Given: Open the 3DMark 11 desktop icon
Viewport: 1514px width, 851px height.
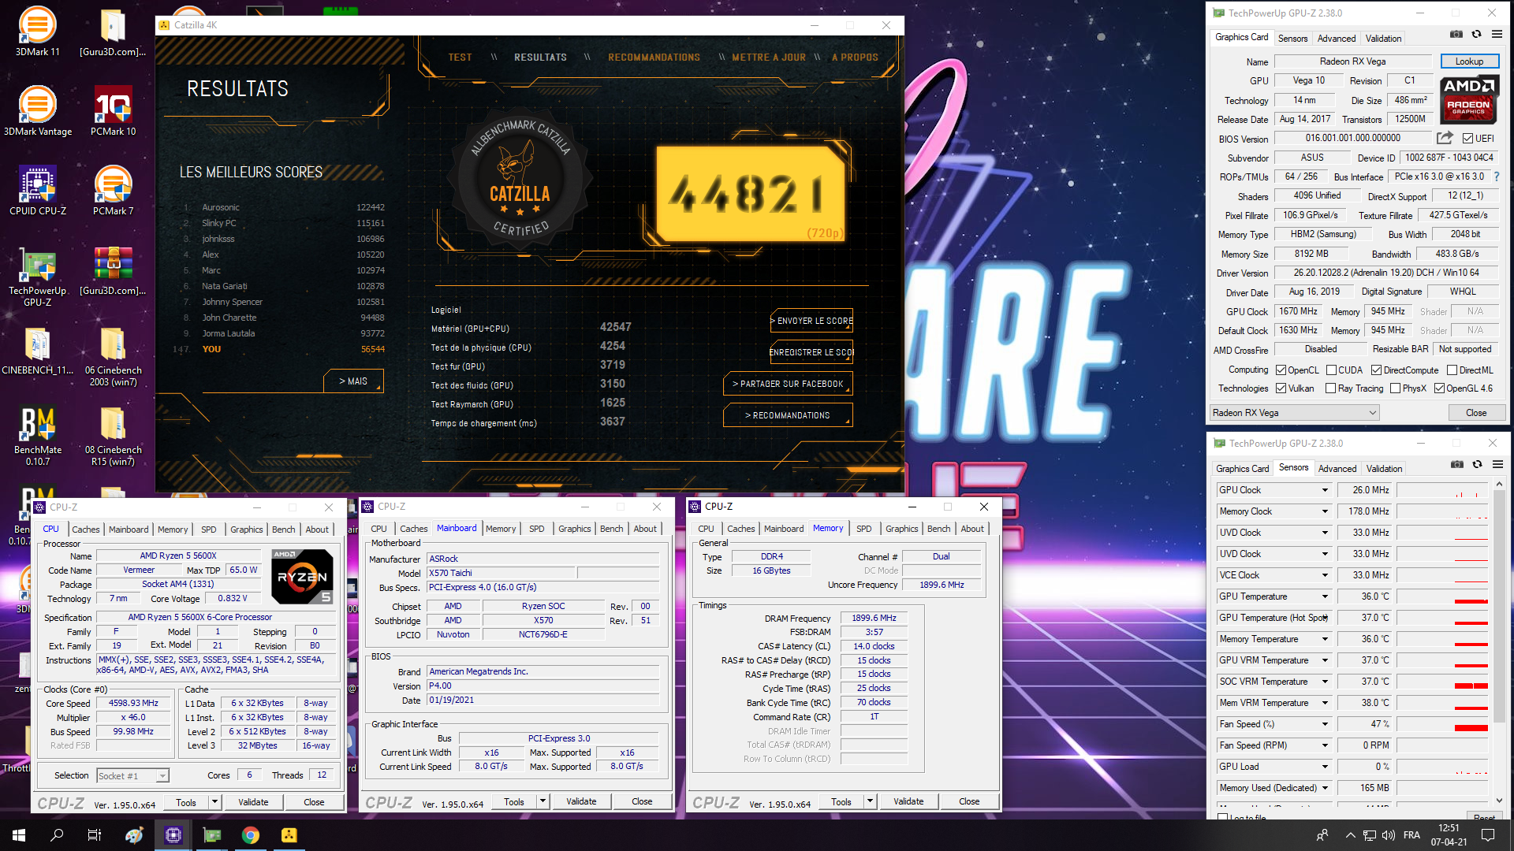Looking at the screenshot, I should [x=37, y=32].
